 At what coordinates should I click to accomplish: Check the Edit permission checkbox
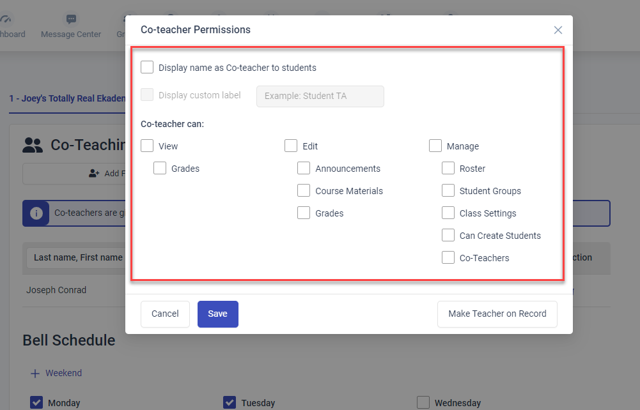coord(291,146)
